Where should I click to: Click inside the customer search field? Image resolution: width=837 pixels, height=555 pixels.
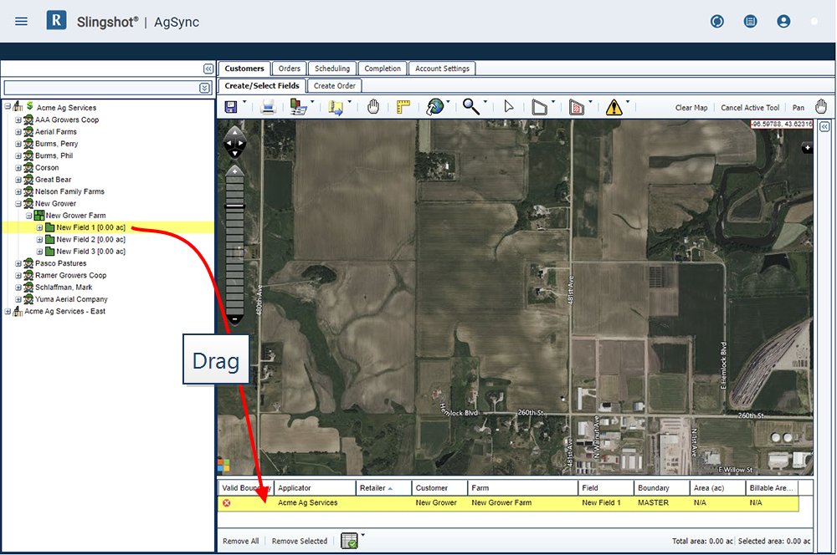click(x=101, y=88)
